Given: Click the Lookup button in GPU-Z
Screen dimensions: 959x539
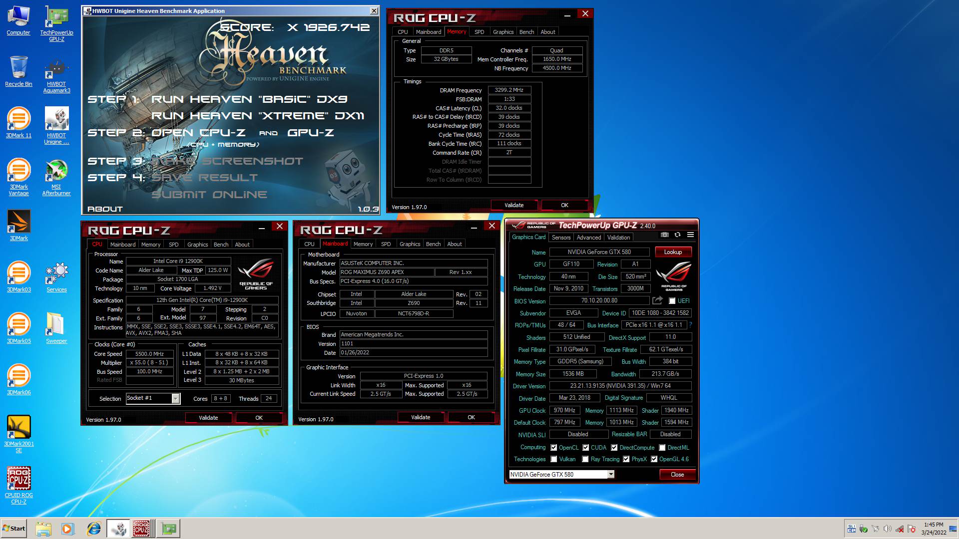Looking at the screenshot, I should (x=673, y=252).
